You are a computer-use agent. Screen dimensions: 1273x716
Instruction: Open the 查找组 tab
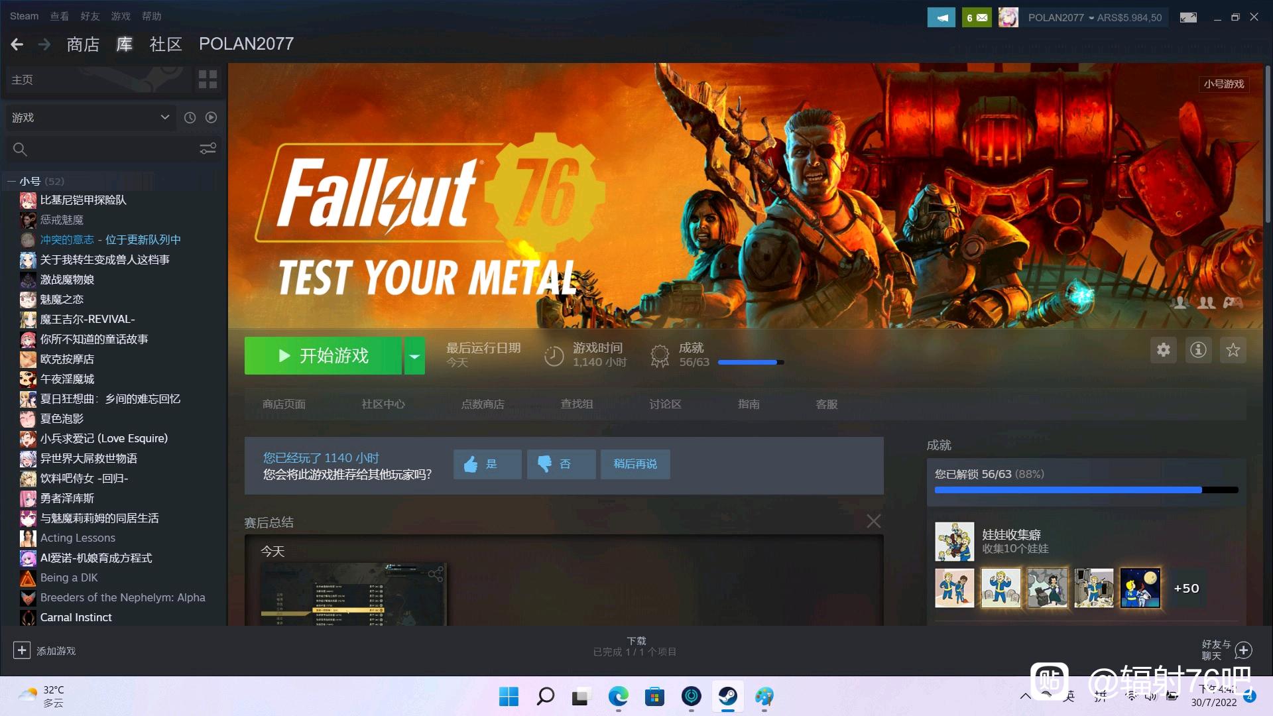[577, 404]
